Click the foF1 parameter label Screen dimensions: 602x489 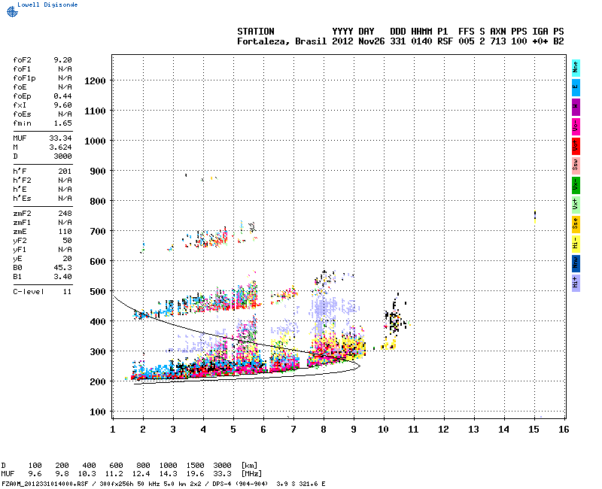click(22, 69)
